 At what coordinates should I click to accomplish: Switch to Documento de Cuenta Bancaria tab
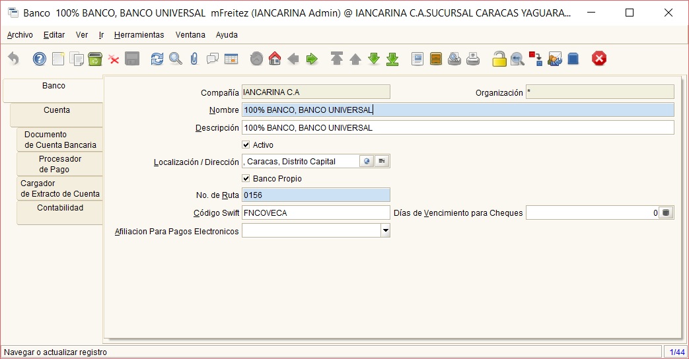[60, 139]
